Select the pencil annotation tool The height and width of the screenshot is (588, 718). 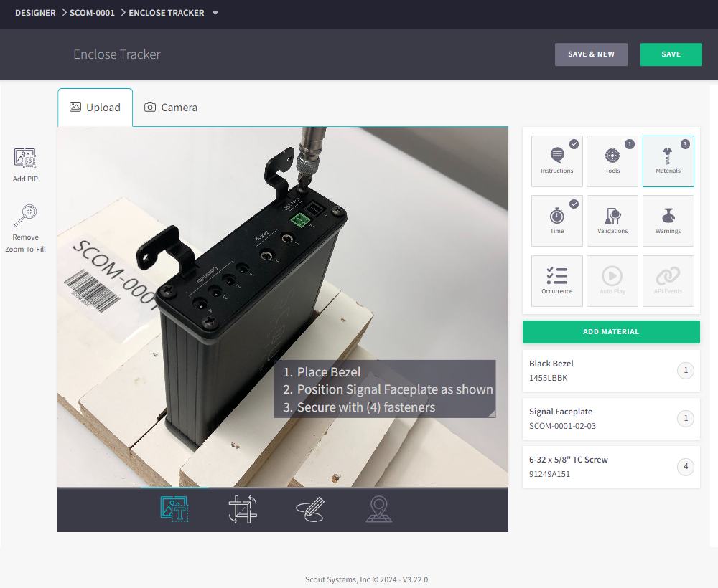point(310,509)
